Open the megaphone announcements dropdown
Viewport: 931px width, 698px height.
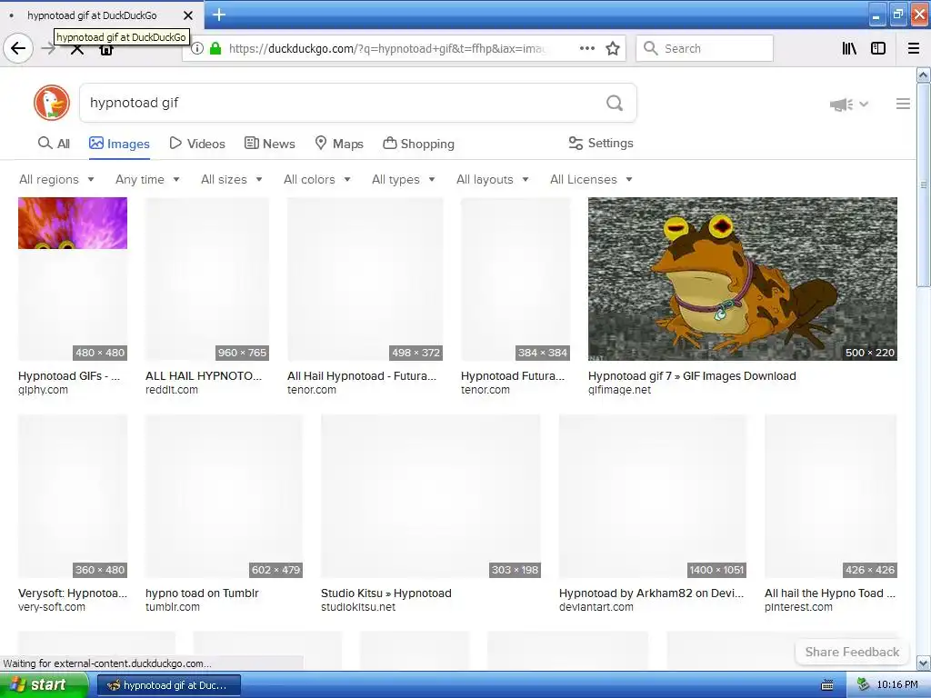tap(849, 105)
